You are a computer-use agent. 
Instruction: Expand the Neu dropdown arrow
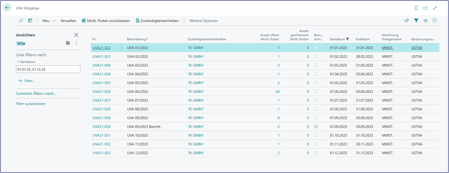pos(54,21)
